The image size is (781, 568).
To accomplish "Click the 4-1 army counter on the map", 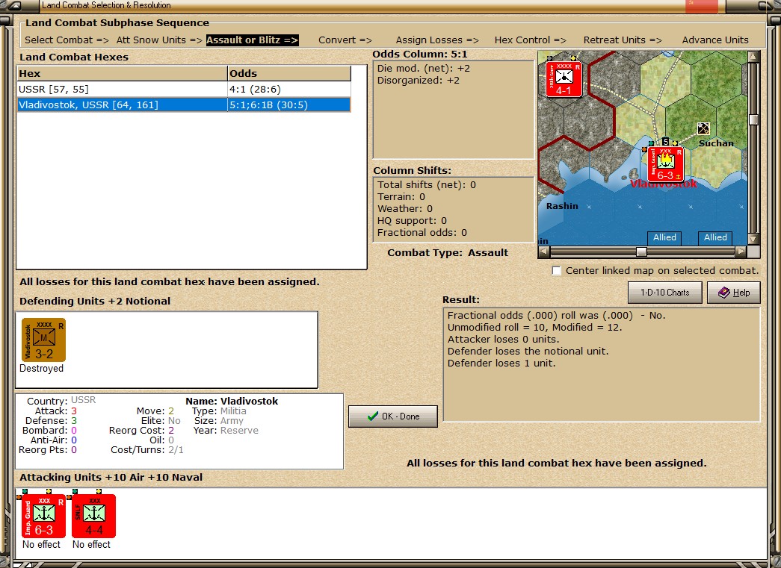I will [564, 79].
